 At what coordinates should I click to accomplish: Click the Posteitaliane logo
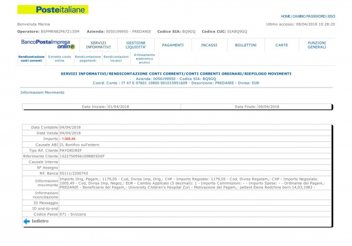52,10
